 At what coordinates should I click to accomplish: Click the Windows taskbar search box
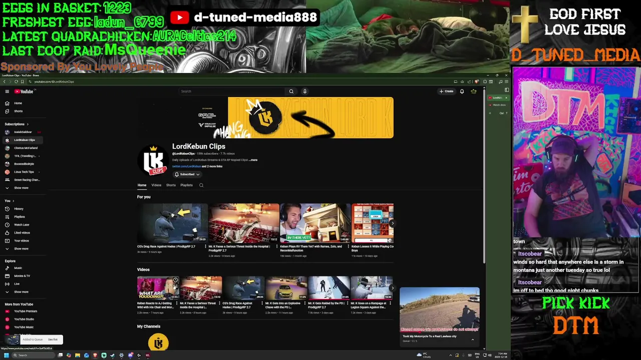[33, 355]
